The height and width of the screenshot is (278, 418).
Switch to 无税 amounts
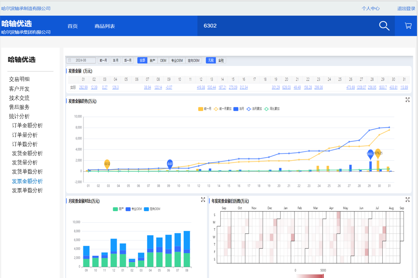(x=211, y=61)
